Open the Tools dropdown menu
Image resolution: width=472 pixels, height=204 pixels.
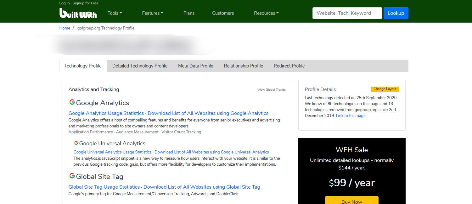[x=115, y=13]
